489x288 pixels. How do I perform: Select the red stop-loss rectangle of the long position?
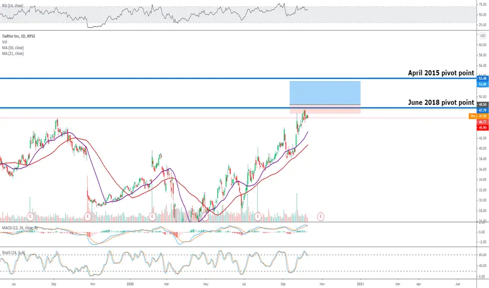[x=325, y=109]
